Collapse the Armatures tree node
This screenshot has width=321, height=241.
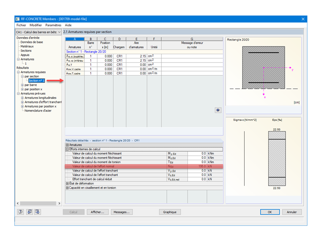click(18, 59)
